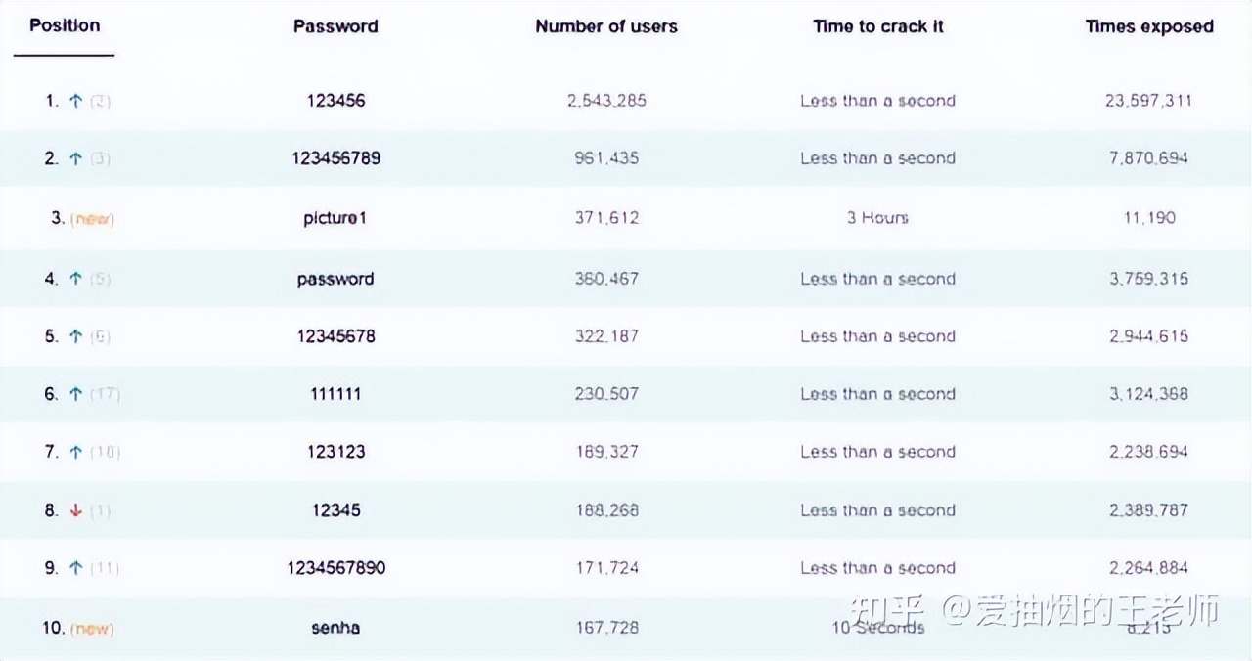This screenshot has height=661, width=1252.
Task: Select the picture1 password entry
Action: coord(335,218)
